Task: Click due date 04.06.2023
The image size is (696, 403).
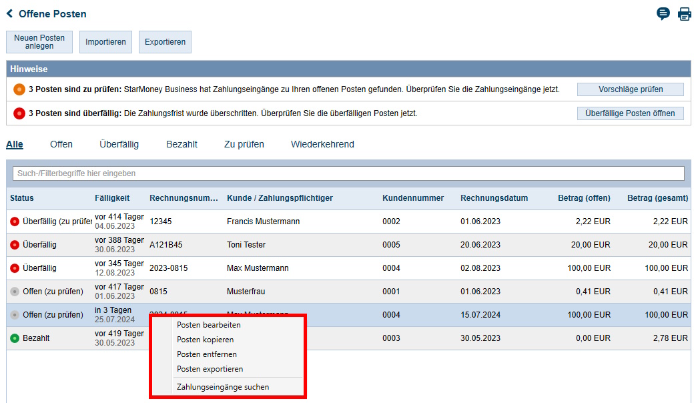Action: click(115, 226)
